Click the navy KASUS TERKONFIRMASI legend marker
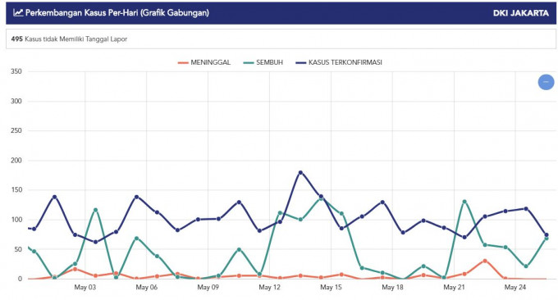This screenshot has width=558, height=300. tap(300, 63)
